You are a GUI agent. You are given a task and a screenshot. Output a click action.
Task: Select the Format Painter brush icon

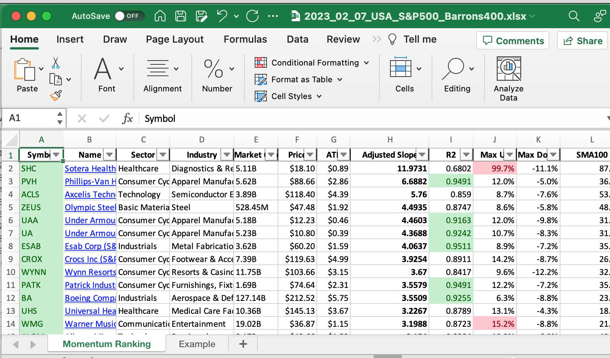pos(56,95)
